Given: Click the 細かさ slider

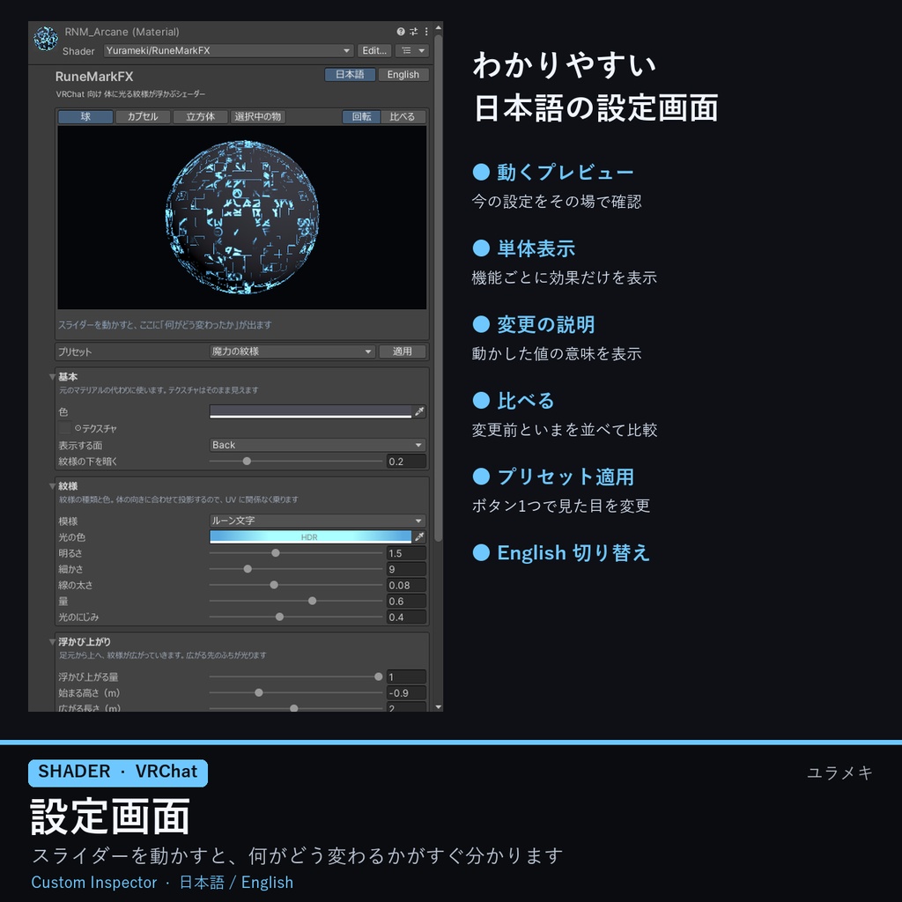Looking at the screenshot, I should 296,569.
